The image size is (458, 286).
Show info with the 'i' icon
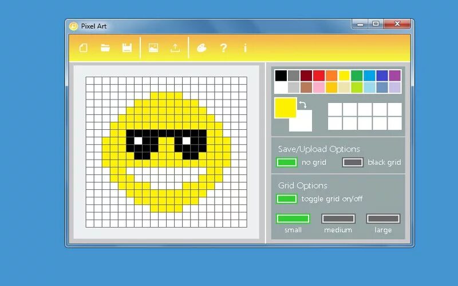coord(245,48)
